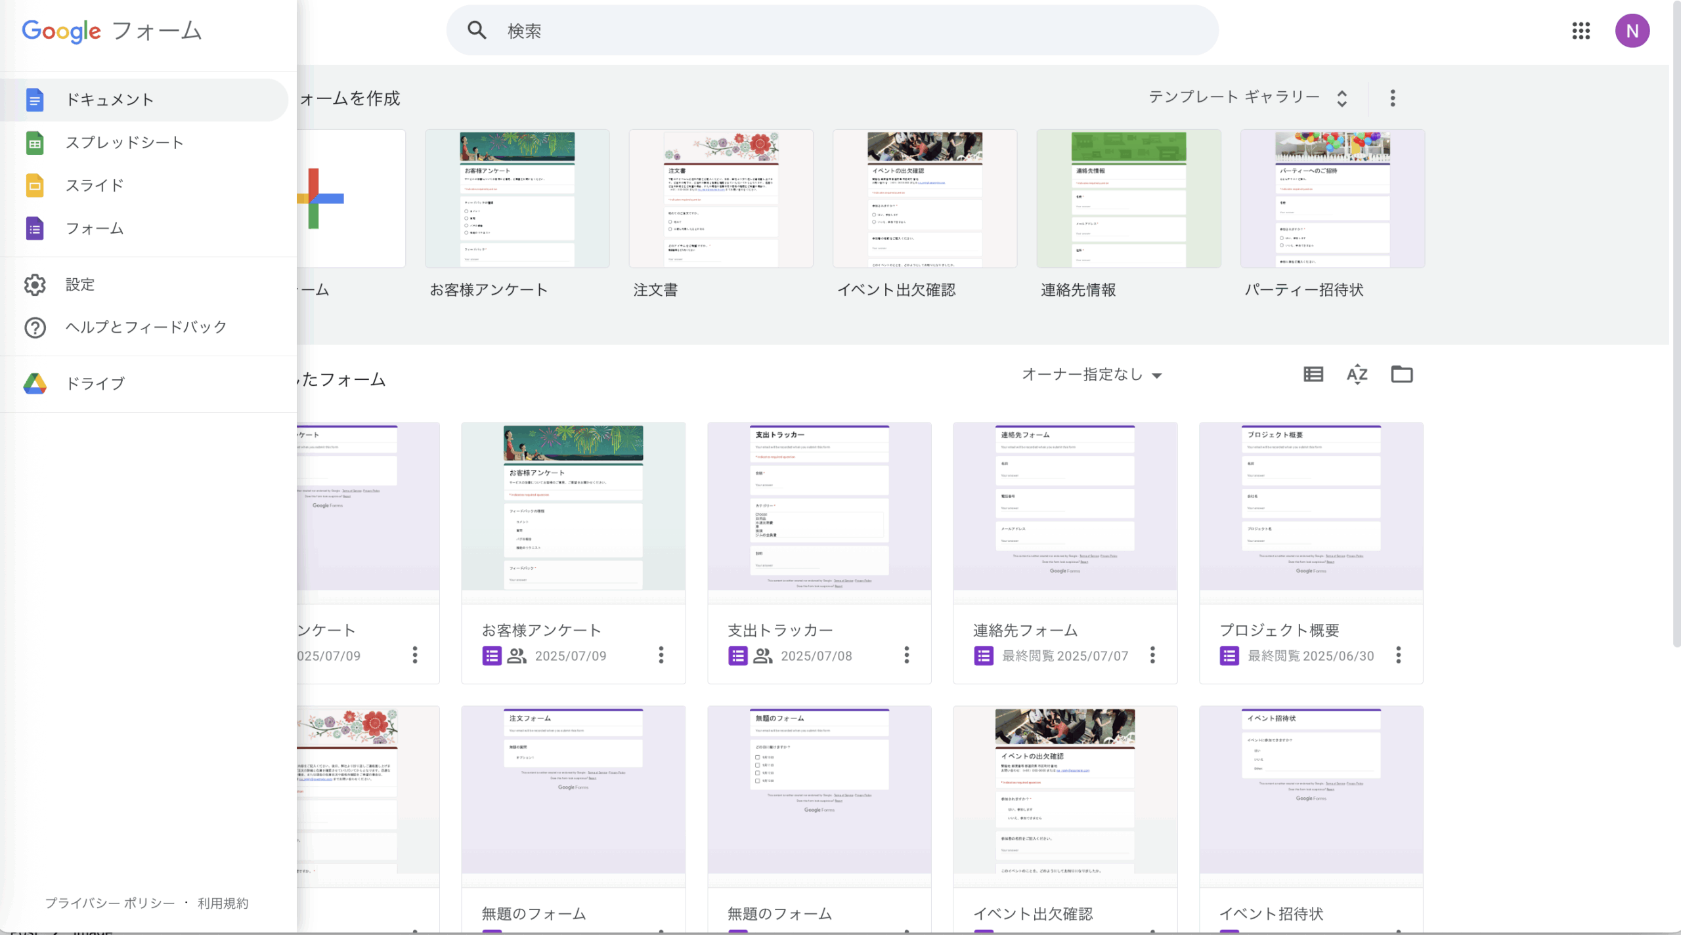Open more options for お客様アンケート form

point(661,655)
